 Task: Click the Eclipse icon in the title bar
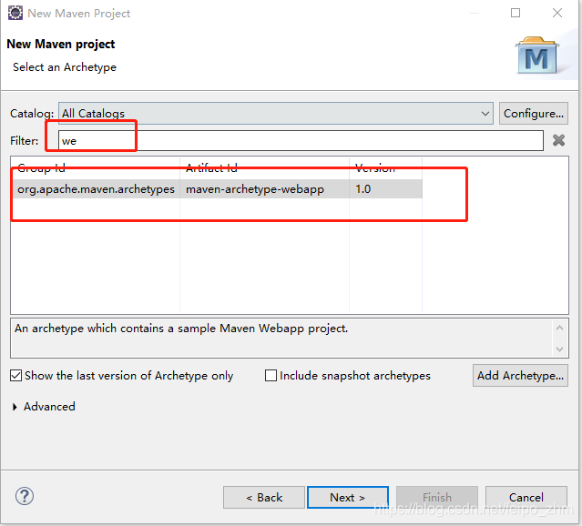(x=15, y=13)
